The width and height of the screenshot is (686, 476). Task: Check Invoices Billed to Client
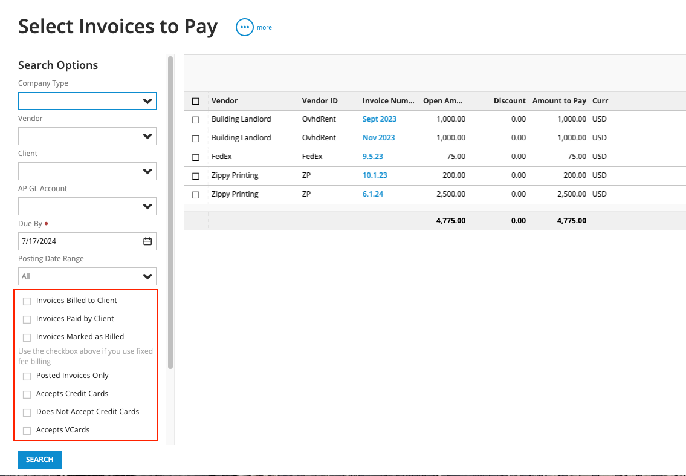click(x=27, y=301)
